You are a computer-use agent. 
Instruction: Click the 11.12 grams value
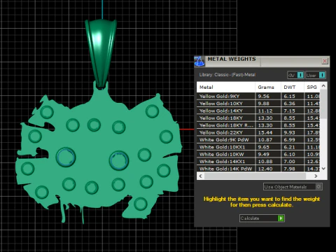tap(265, 111)
